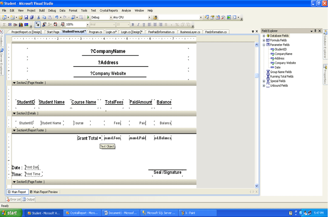Open the Any CPU platform dropdown
Viewport: 328px width, 217px height.
(x=149, y=17)
